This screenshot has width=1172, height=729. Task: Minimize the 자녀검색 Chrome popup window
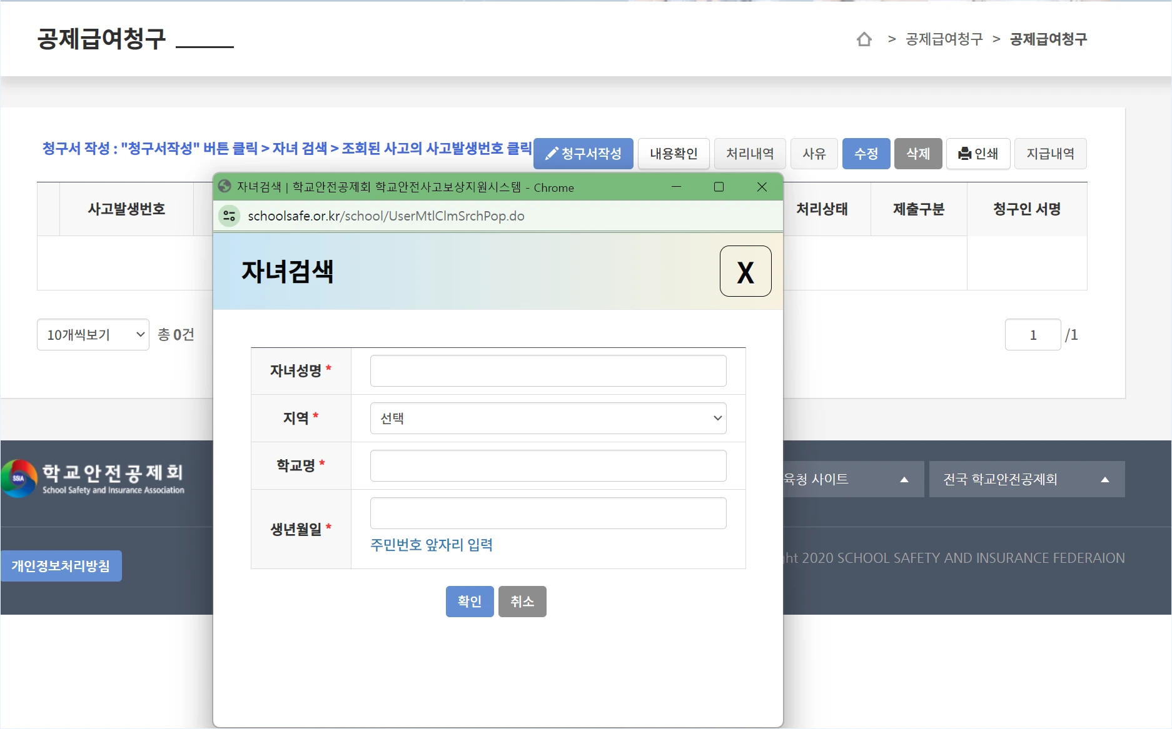676,187
